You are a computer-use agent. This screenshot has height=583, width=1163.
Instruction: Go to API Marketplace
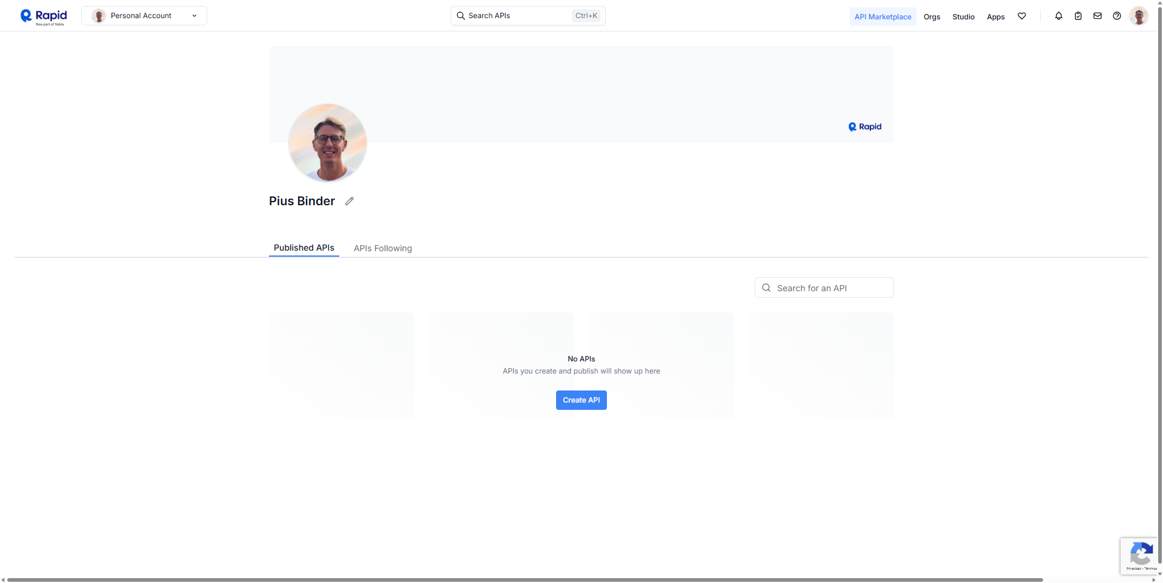tap(883, 17)
